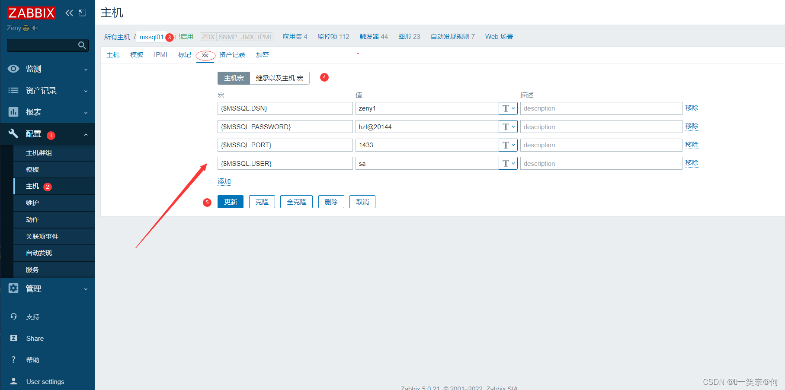The width and height of the screenshot is (785, 390).
Task: Click the 管理 gear icon
Action: (x=13, y=288)
